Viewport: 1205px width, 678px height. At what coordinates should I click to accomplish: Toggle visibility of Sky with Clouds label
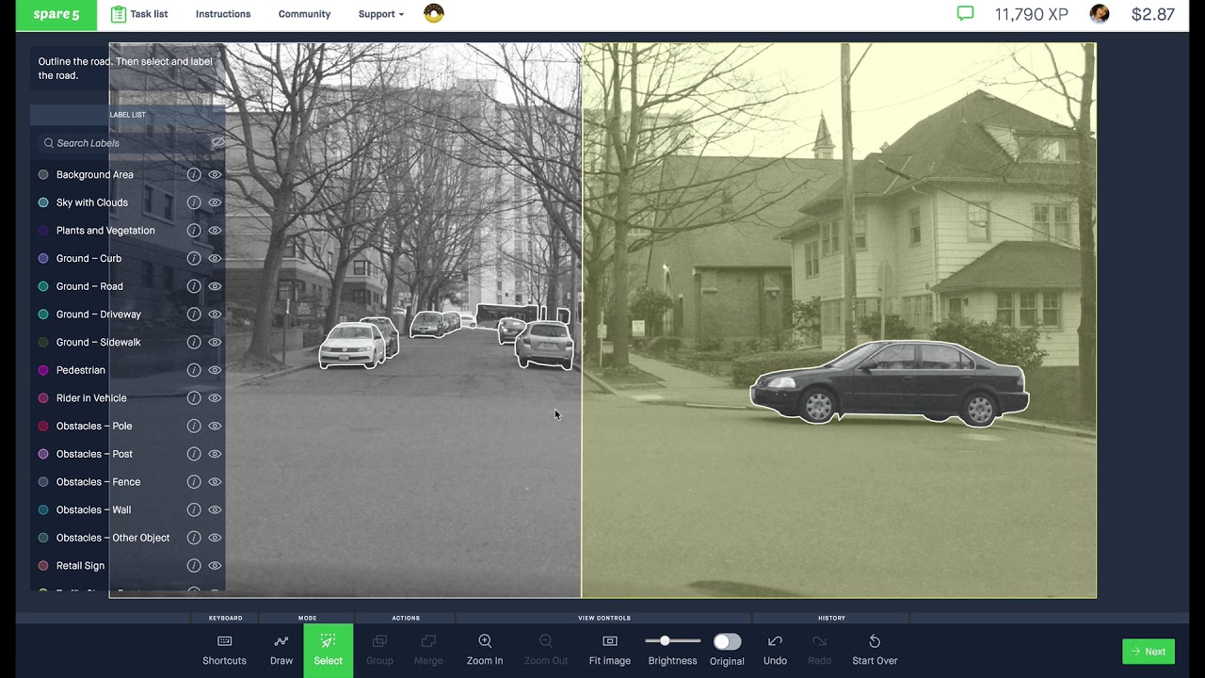coord(215,202)
